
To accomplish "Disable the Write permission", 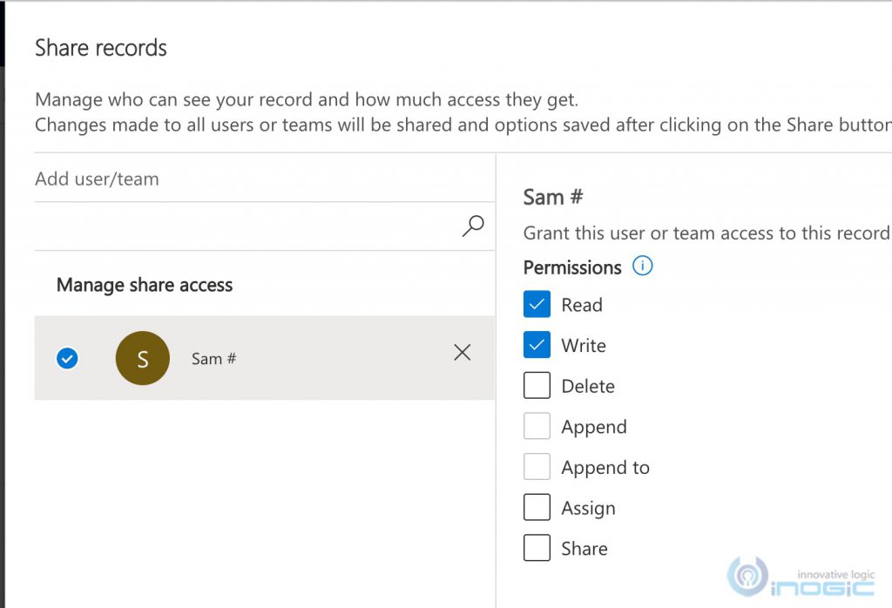I will click(x=537, y=344).
